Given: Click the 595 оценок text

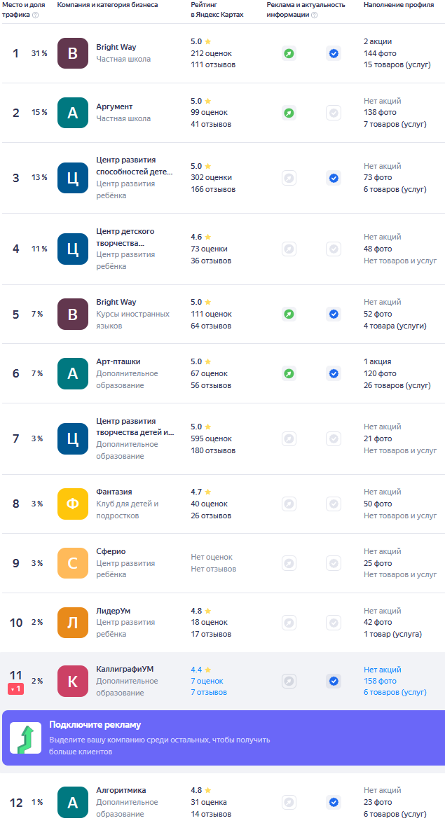Looking at the screenshot, I should pos(211,438).
